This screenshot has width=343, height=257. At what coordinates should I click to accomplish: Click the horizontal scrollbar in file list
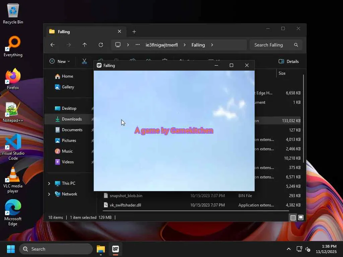click(196, 211)
